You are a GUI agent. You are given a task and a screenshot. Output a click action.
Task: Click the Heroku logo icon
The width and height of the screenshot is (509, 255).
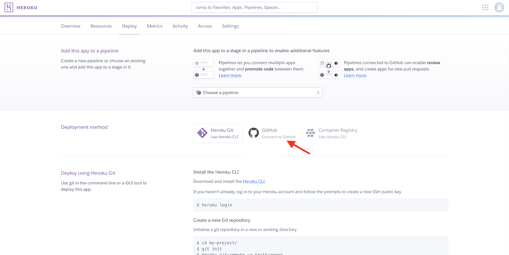point(9,7)
